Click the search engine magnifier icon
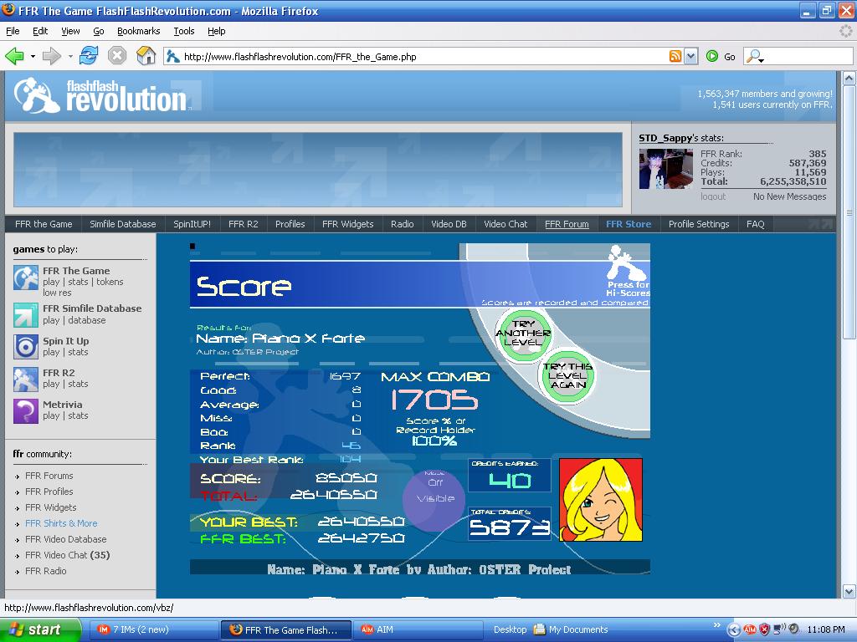This screenshot has height=642, width=857. point(754,56)
